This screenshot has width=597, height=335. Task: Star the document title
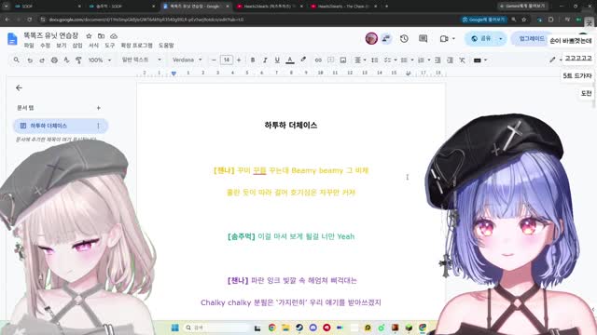point(89,36)
